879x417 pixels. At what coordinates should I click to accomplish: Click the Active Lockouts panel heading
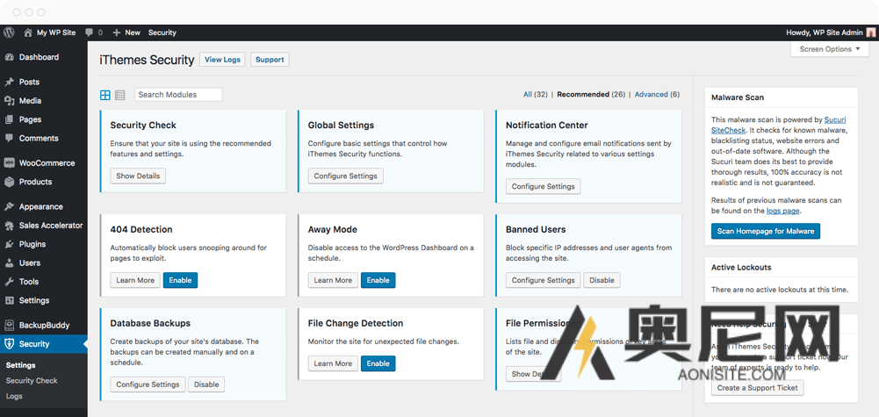[x=741, y=268]
